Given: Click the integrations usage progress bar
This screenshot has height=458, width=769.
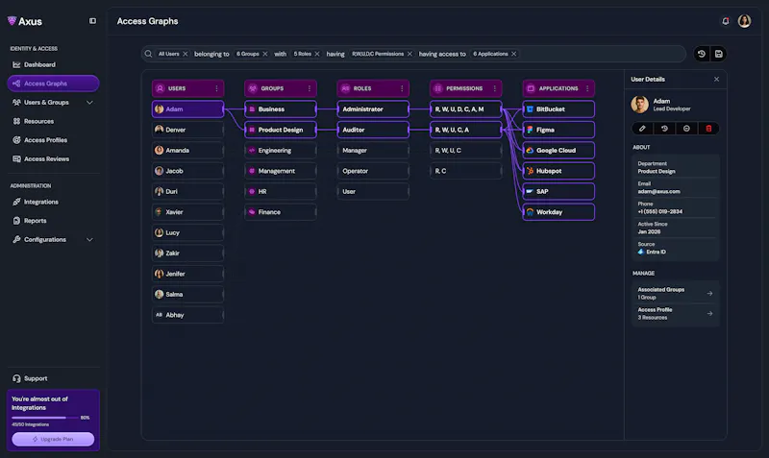Looking at the screenshot, I should coord(45,418).
